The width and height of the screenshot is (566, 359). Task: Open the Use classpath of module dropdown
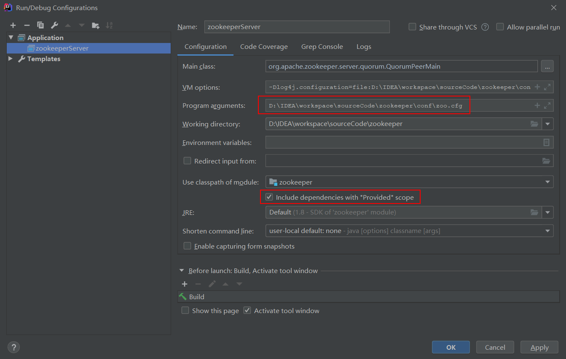click(547, 182)
